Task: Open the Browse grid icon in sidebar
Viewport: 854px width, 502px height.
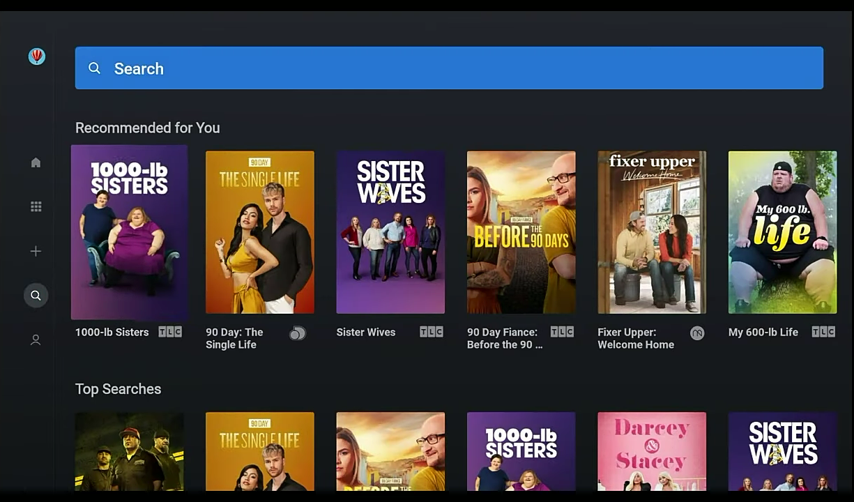Action: click(x=36, y=206)
